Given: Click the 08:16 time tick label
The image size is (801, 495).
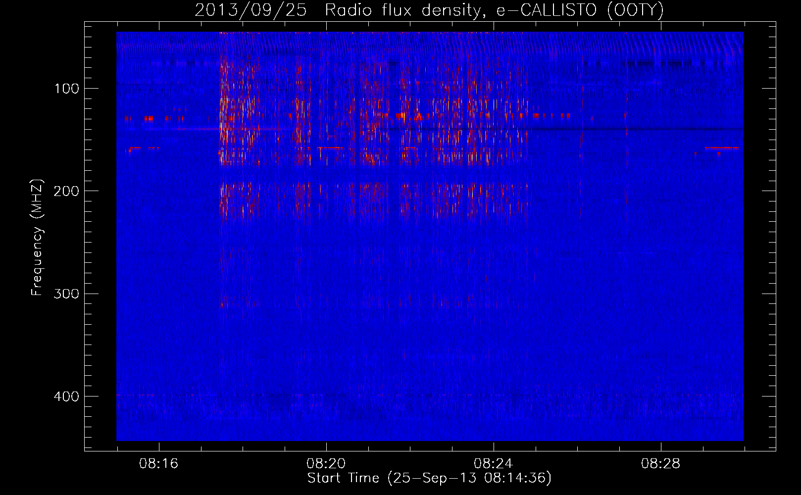Looking at the screenshot, I should click(158, 464).
